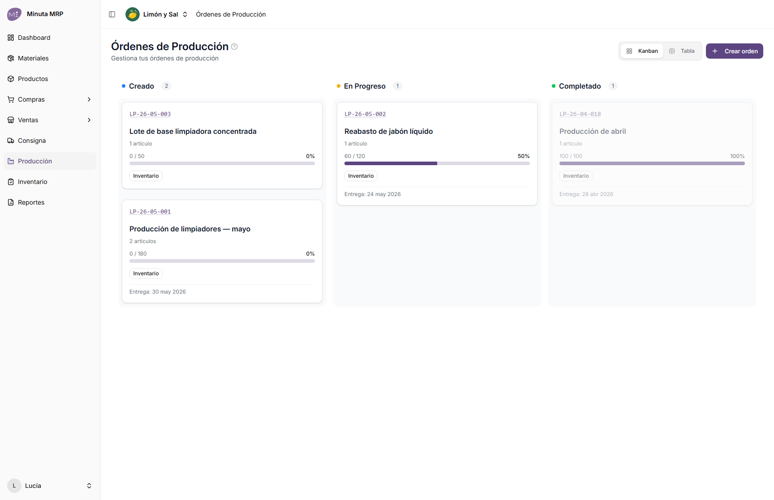Open the Reabasto de jabón líquido card
Image resolution: width=774 pixels, height=500 pixels.
(x=437, y=154)
